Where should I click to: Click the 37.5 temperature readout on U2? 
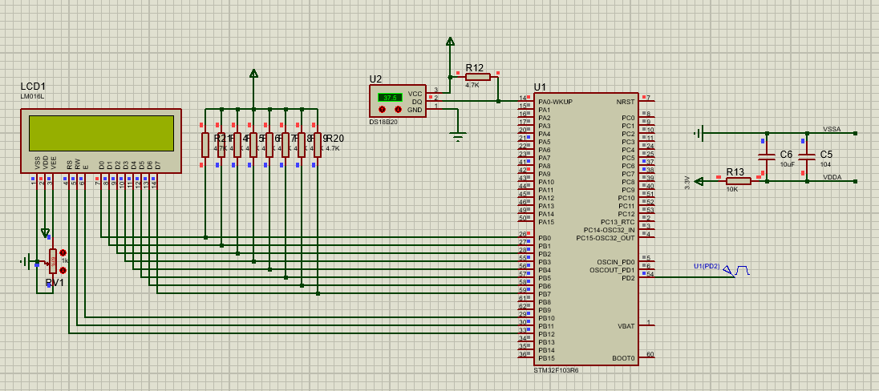coord(390,98)
